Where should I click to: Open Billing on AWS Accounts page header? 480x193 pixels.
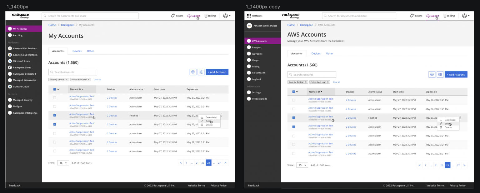coord(449,16)
